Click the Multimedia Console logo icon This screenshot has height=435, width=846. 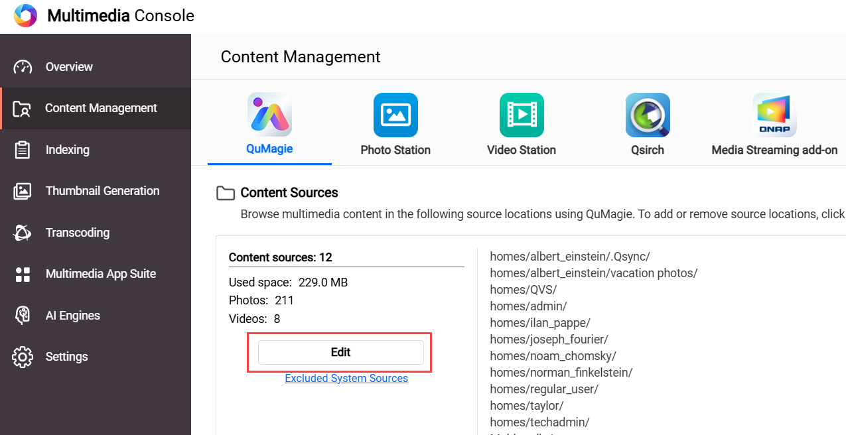[x=25, y=16]
